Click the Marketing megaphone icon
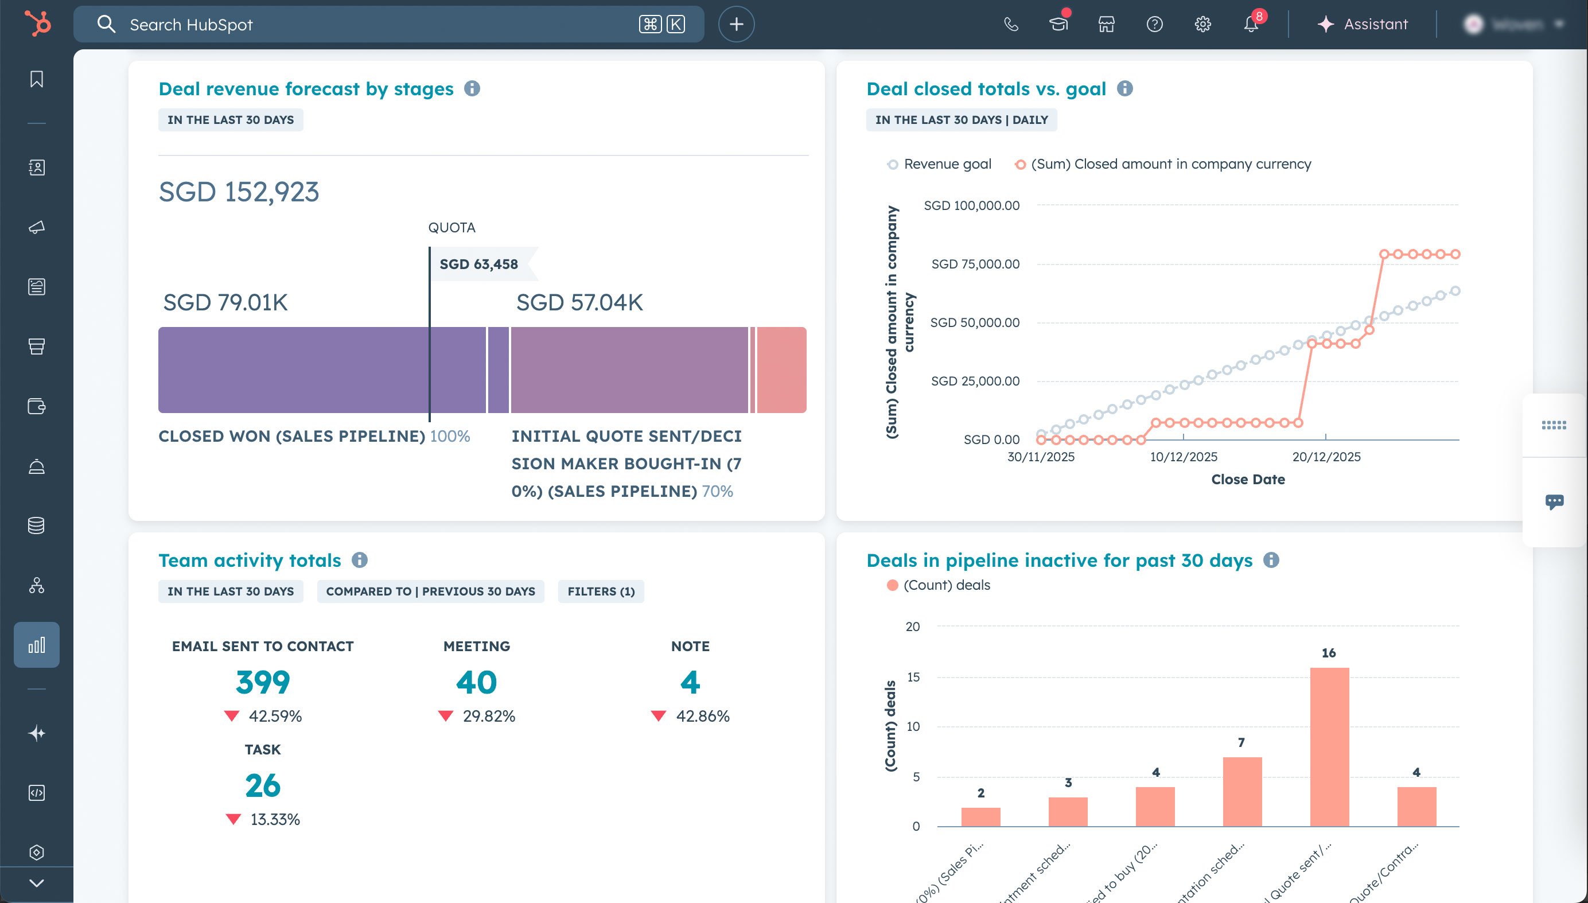Image resolution: width=1588 pixels, height=903 pixels. pos(36,227)
